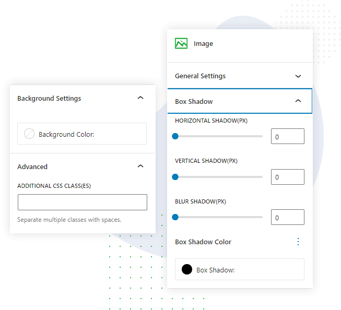The width and height of the screenshot is (341, 310).
Task: Click the Vertical Shadow slider handle
Action: 175,177
